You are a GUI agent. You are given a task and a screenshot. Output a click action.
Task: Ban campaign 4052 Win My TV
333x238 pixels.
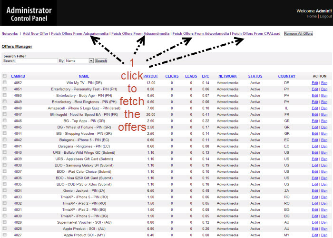[324, 83]
